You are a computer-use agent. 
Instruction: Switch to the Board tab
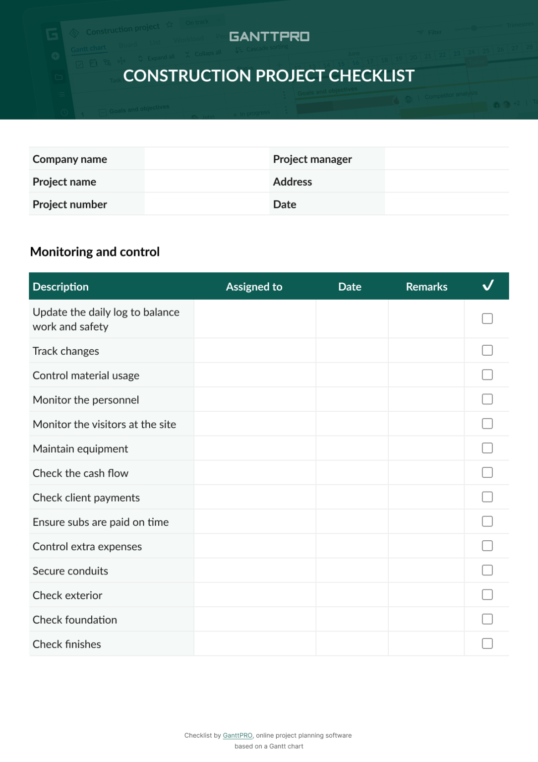pos(128,44)
